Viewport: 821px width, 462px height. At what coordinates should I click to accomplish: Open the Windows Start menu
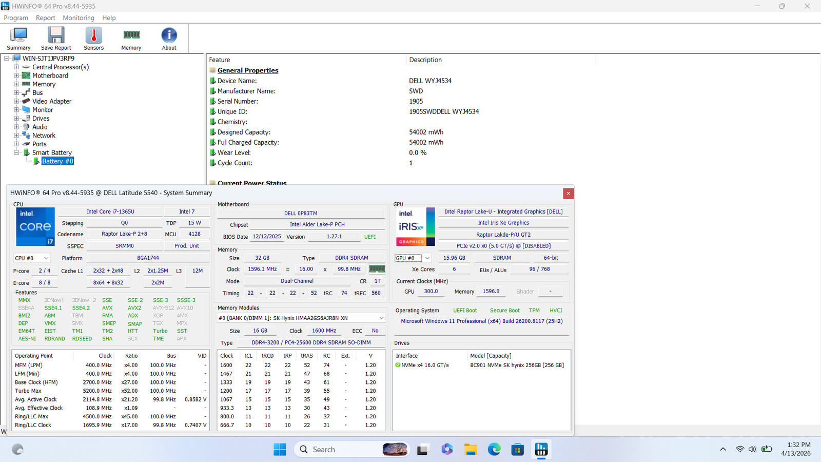[280, 450]
